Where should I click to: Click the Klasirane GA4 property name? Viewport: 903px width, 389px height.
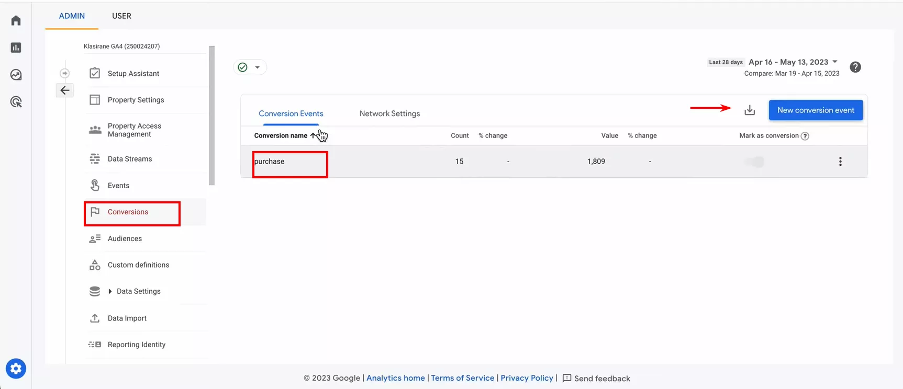click(x=122, y=46)
